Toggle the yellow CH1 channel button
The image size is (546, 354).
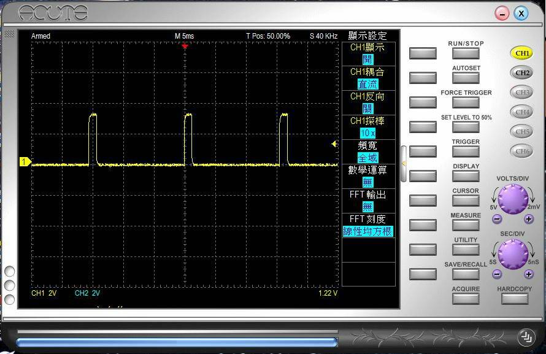point(521,53)
